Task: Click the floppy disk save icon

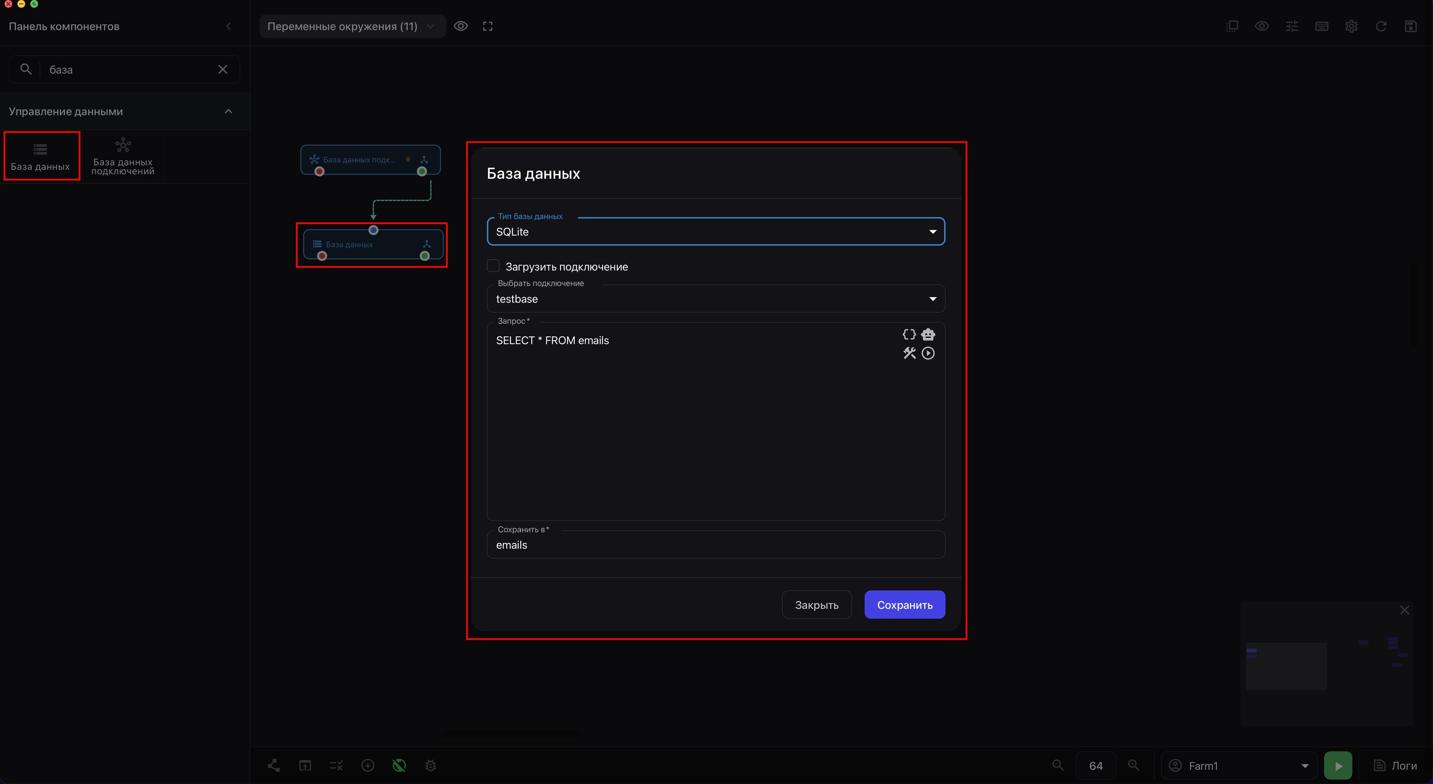Action: tap(1411, 26)
